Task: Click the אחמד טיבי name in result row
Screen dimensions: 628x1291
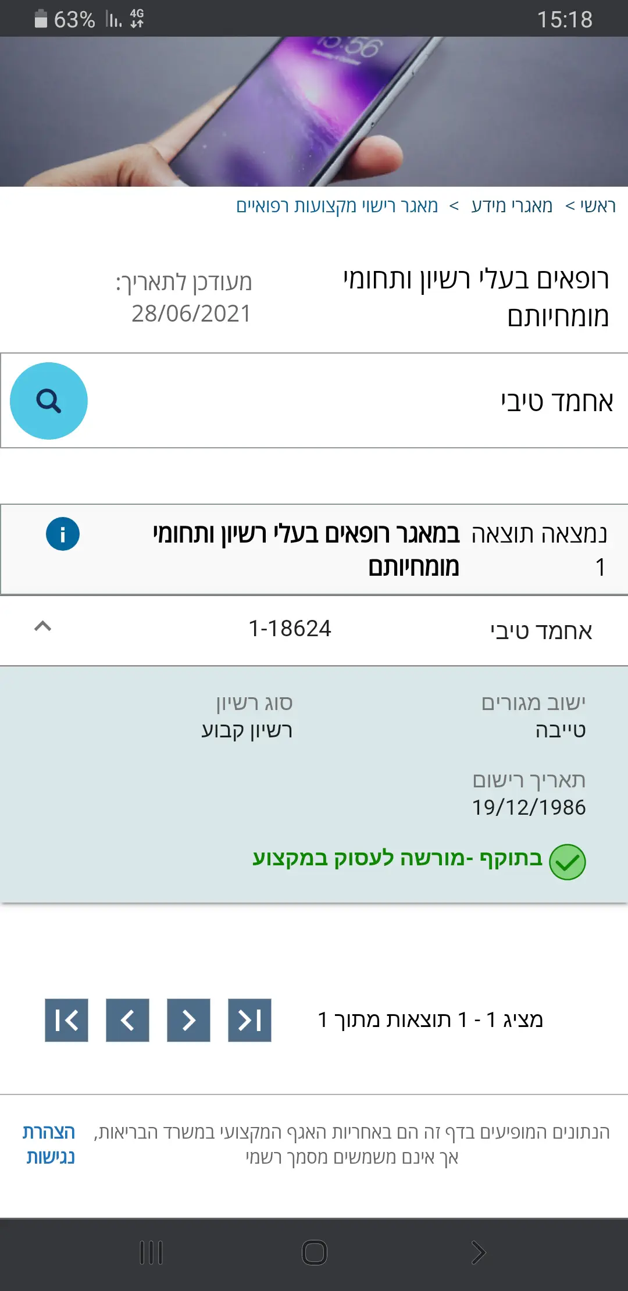Action: point(541,631)
